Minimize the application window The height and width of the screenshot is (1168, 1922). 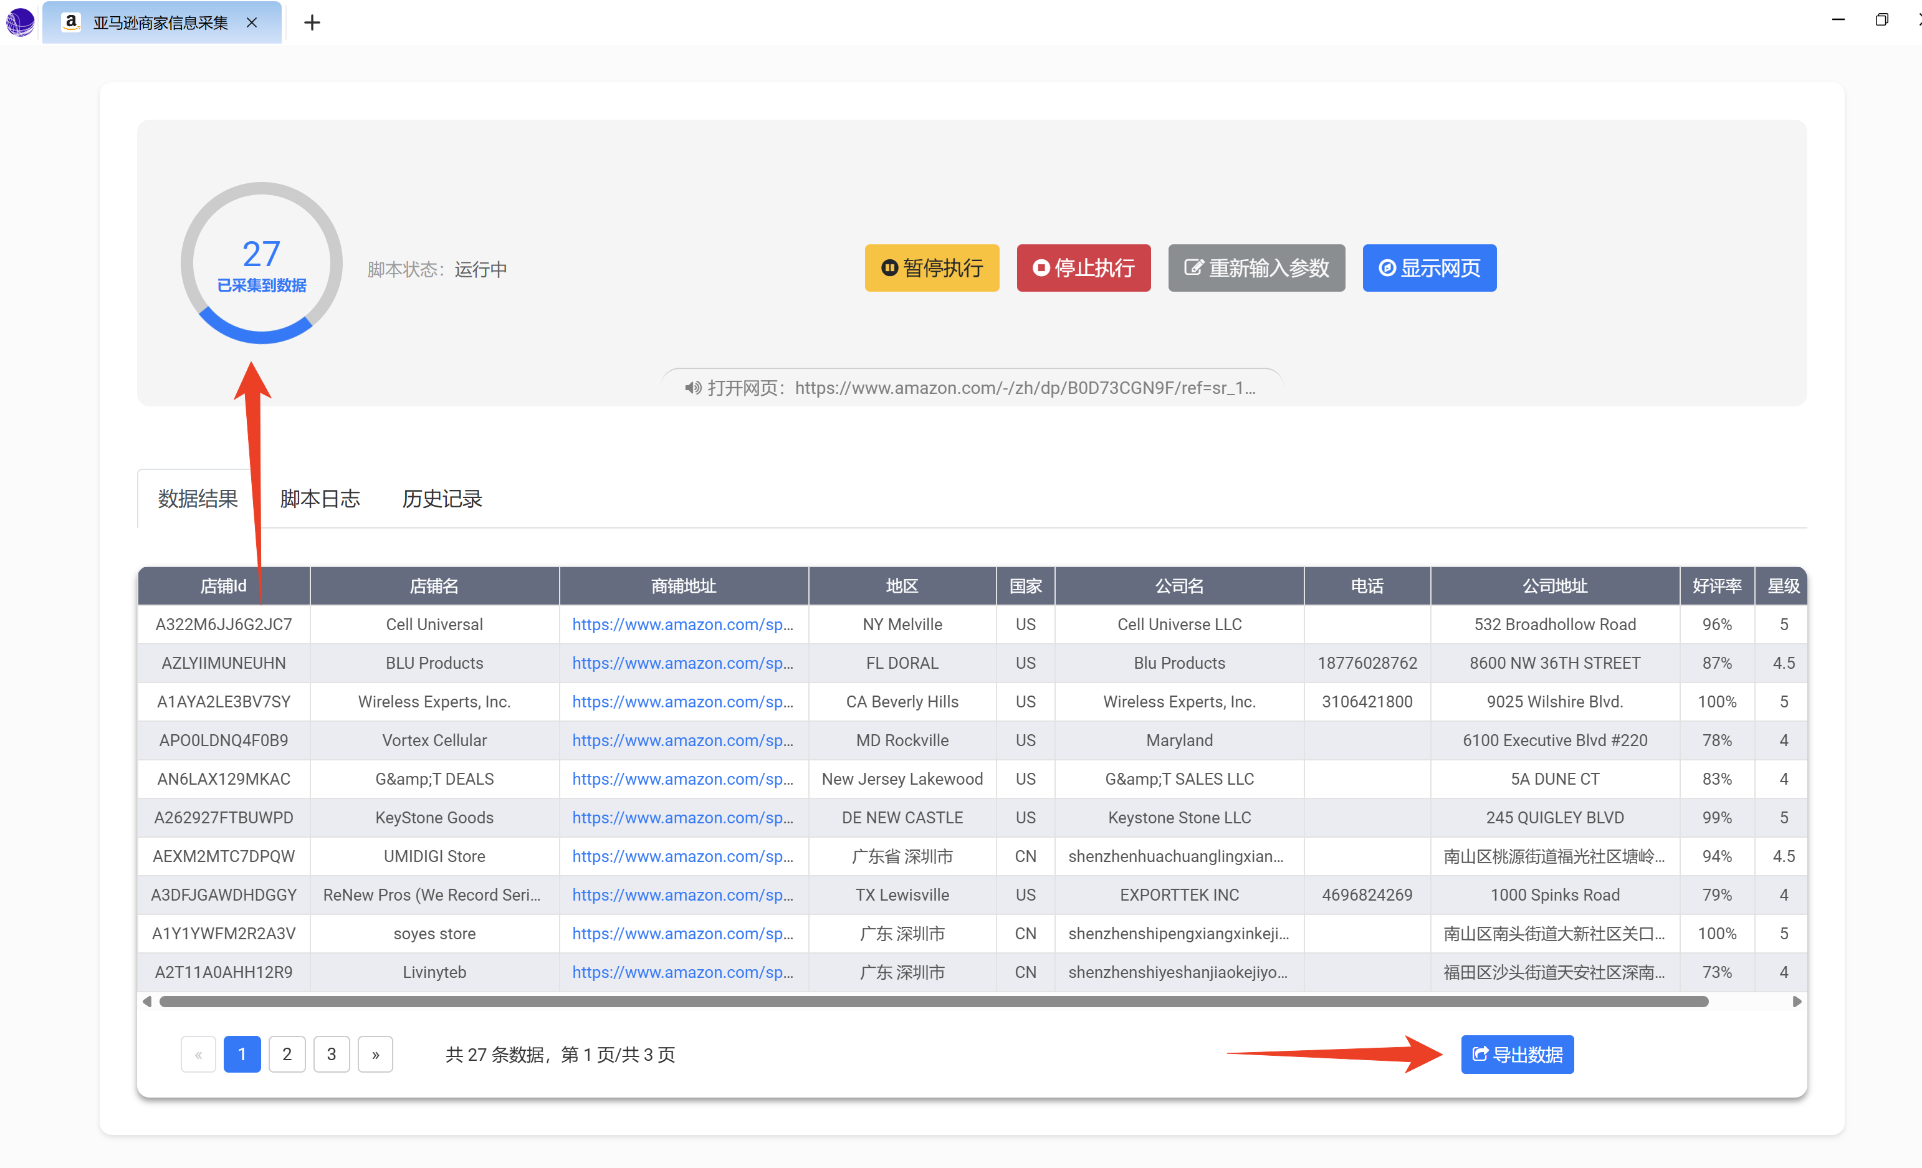click(x=1838, y=19)
